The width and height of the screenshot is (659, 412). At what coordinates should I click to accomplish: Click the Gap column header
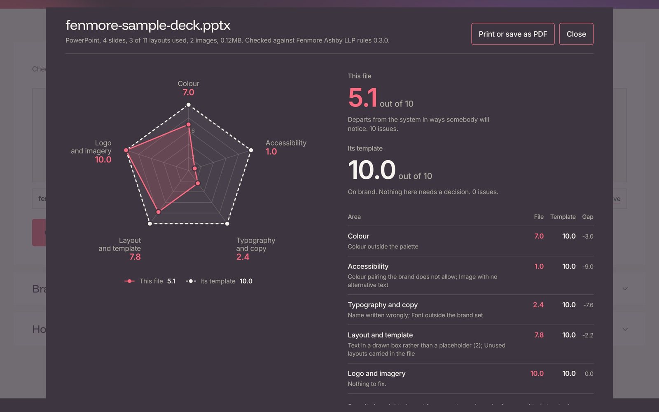588,217
